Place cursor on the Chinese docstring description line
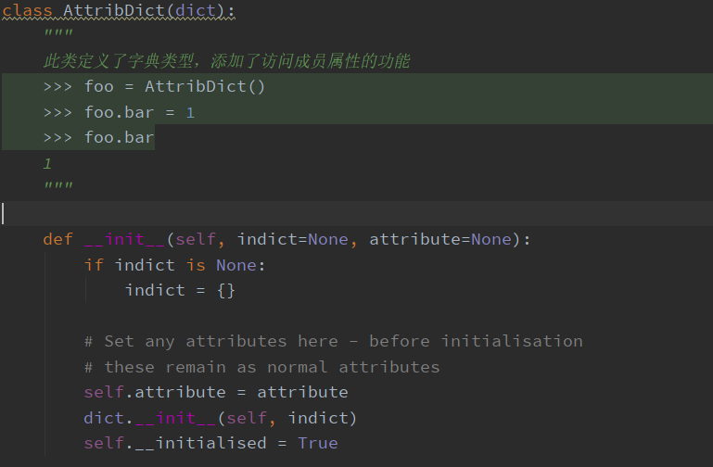 point(226,62)
